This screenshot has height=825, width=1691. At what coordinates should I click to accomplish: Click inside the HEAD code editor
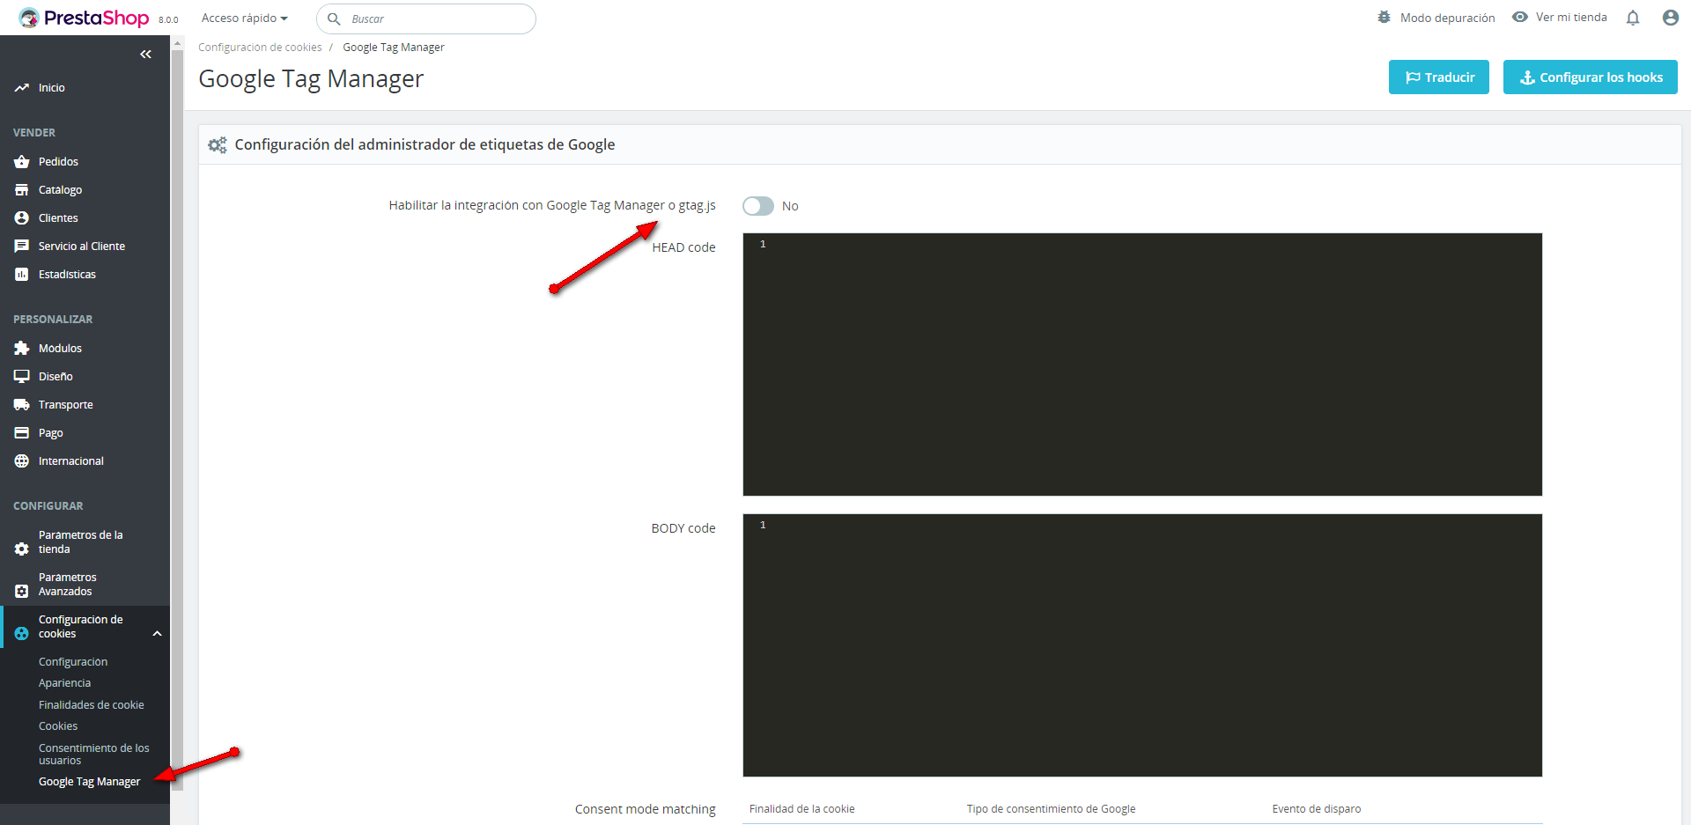pyautogui.click(x=1142, y=365)
